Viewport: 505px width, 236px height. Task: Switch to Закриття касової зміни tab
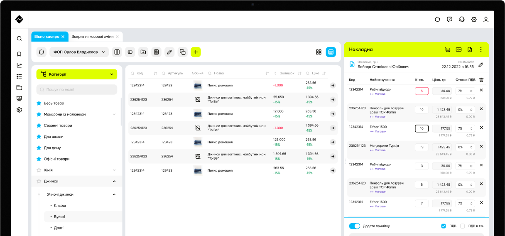click(x=92, y=37)
